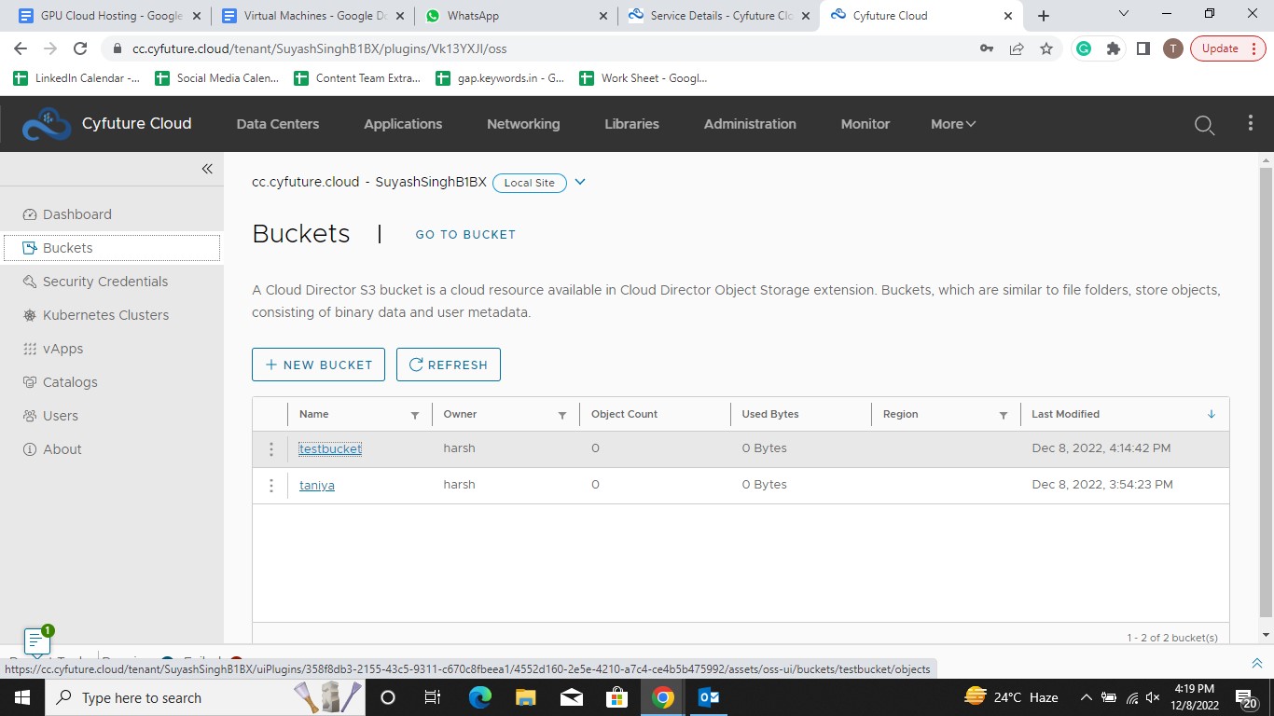The width and height of the screenshot is (1274, 716).
Task: Click the Refresh button
Action: 448,365
